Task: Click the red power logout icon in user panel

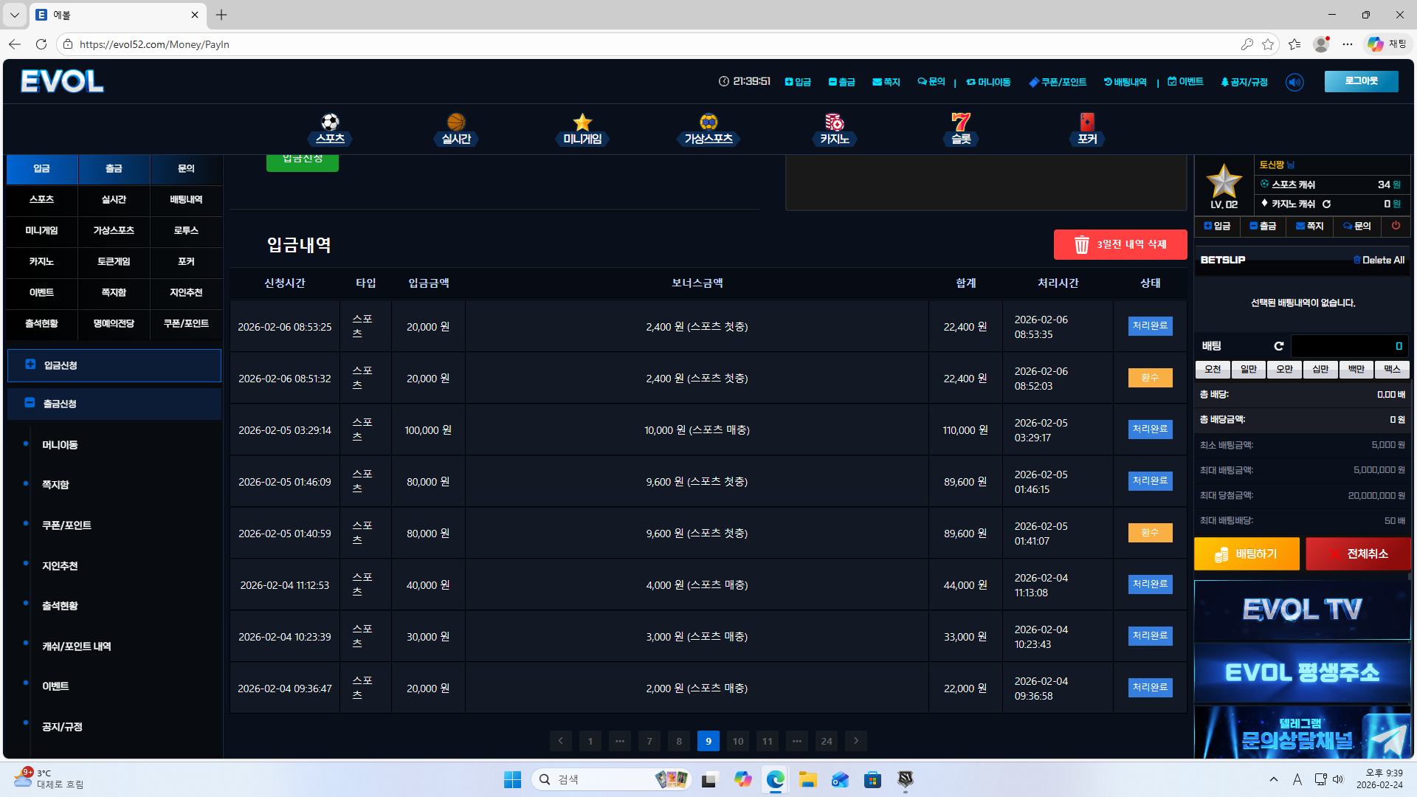Action: [x=1396, y=226]
